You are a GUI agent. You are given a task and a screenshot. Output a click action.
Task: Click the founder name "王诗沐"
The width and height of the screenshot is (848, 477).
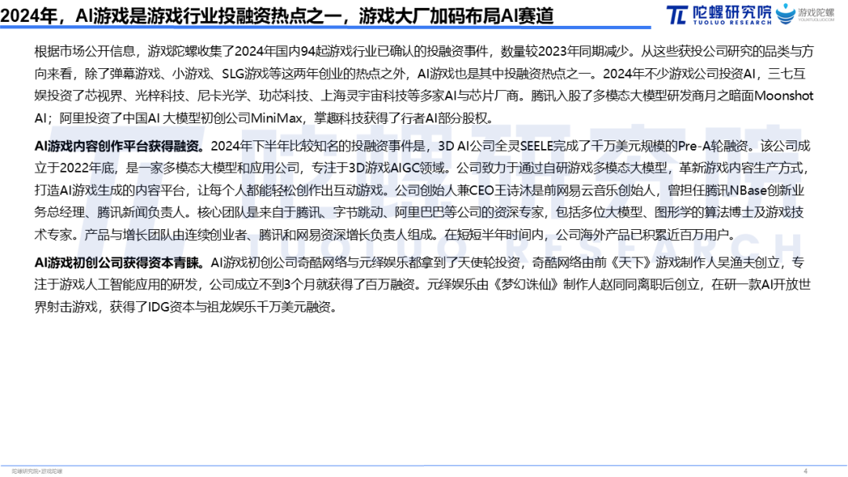point(514,190)
